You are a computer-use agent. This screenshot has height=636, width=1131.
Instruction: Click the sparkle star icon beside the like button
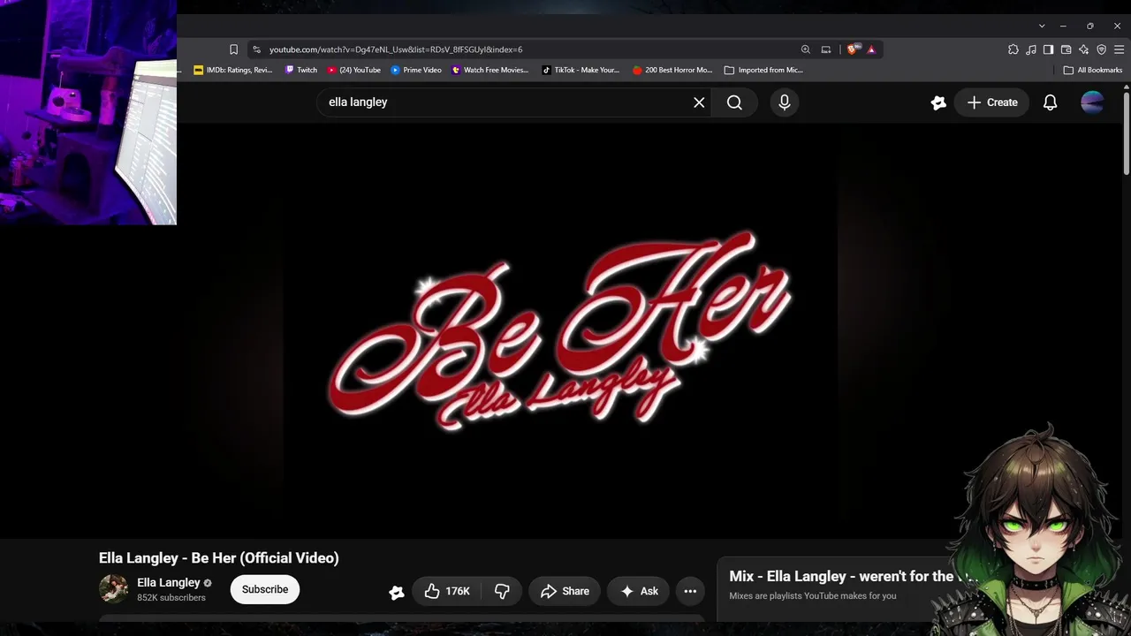click(x=397, y=592)
